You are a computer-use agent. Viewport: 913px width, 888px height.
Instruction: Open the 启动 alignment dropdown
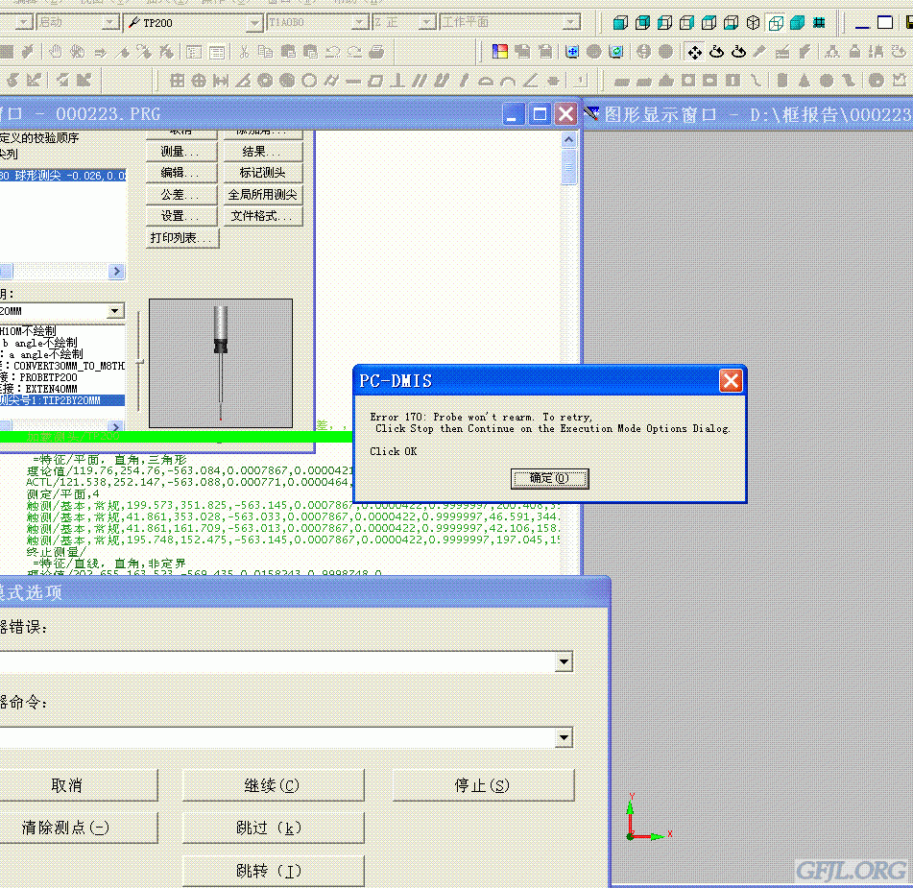[110, 23]
